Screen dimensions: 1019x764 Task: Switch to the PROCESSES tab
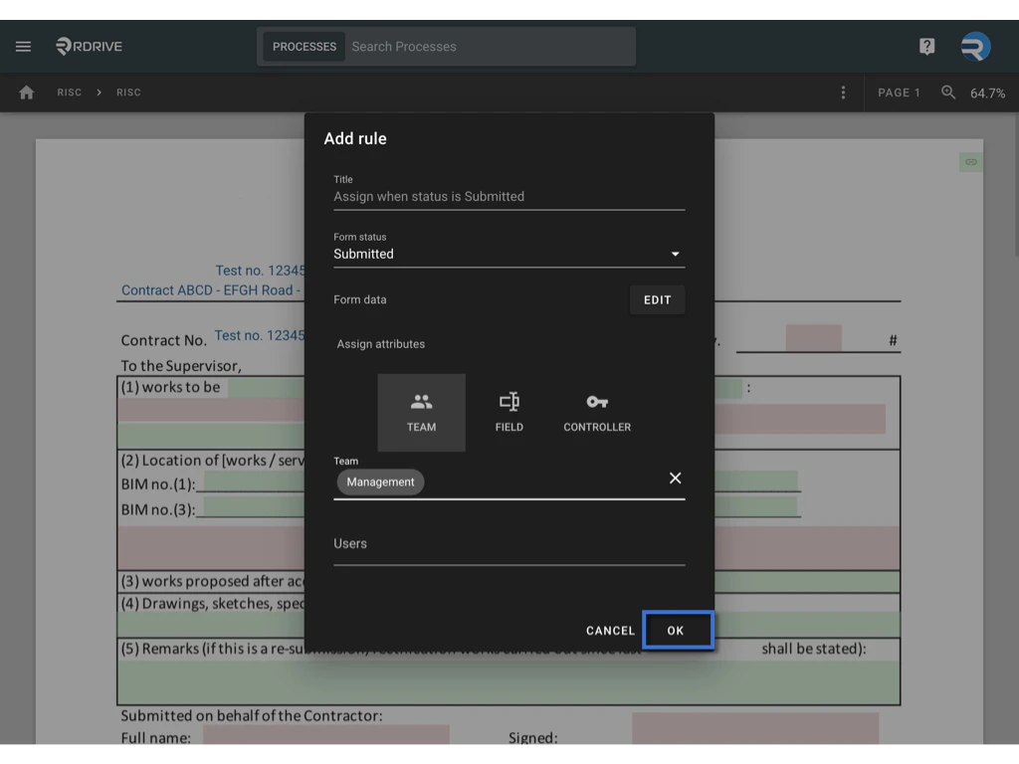(304, 46)
